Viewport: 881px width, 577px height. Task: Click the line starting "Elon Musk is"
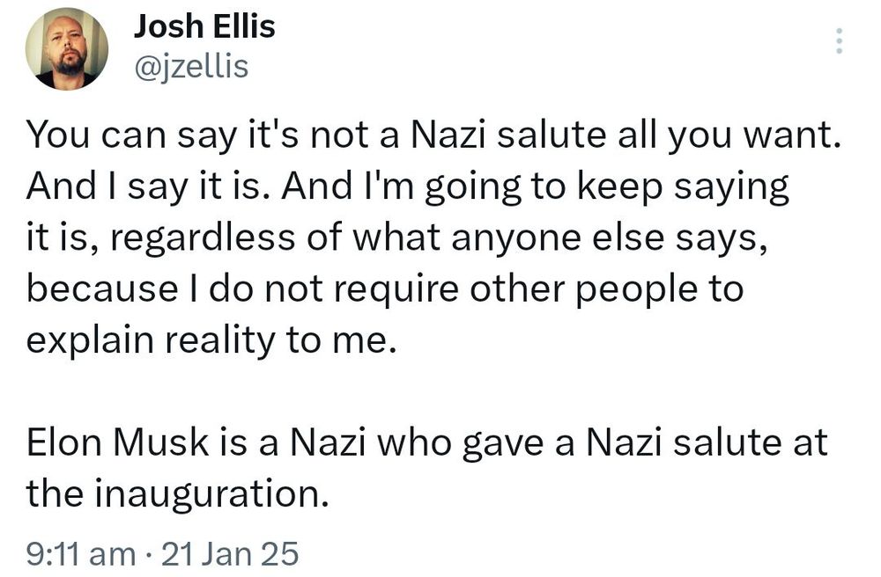click(427, 443)
